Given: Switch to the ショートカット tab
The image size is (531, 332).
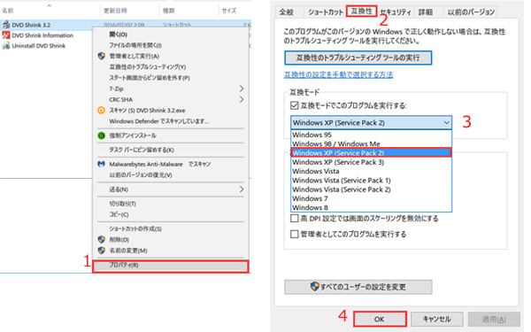Looking at the screenshot, I should pyautogui.click(x=326, y=12).
